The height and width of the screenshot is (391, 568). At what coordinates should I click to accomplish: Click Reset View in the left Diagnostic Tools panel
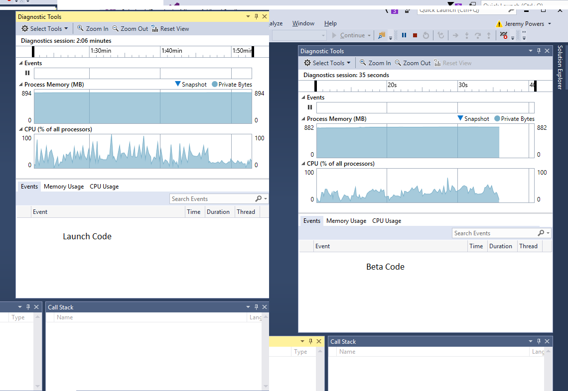click(x=170, y=29)
